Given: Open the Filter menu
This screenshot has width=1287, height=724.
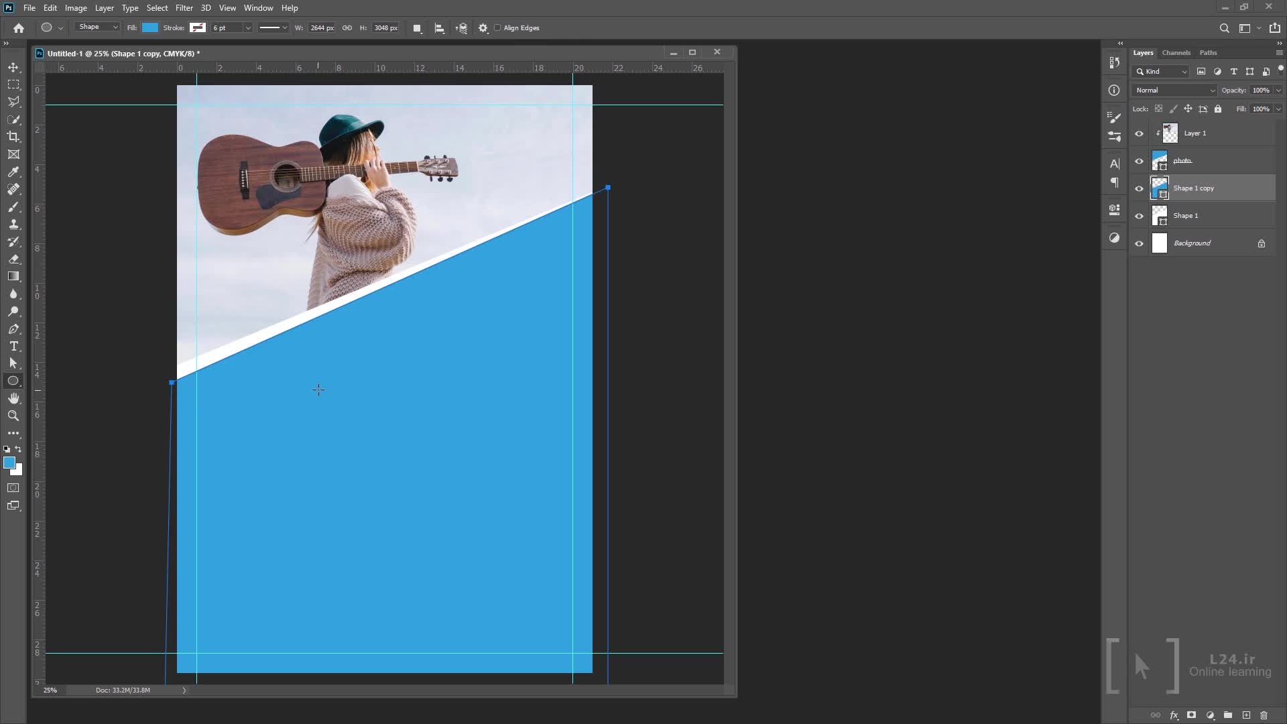Looking at the screenshot, I should (184, 8).
